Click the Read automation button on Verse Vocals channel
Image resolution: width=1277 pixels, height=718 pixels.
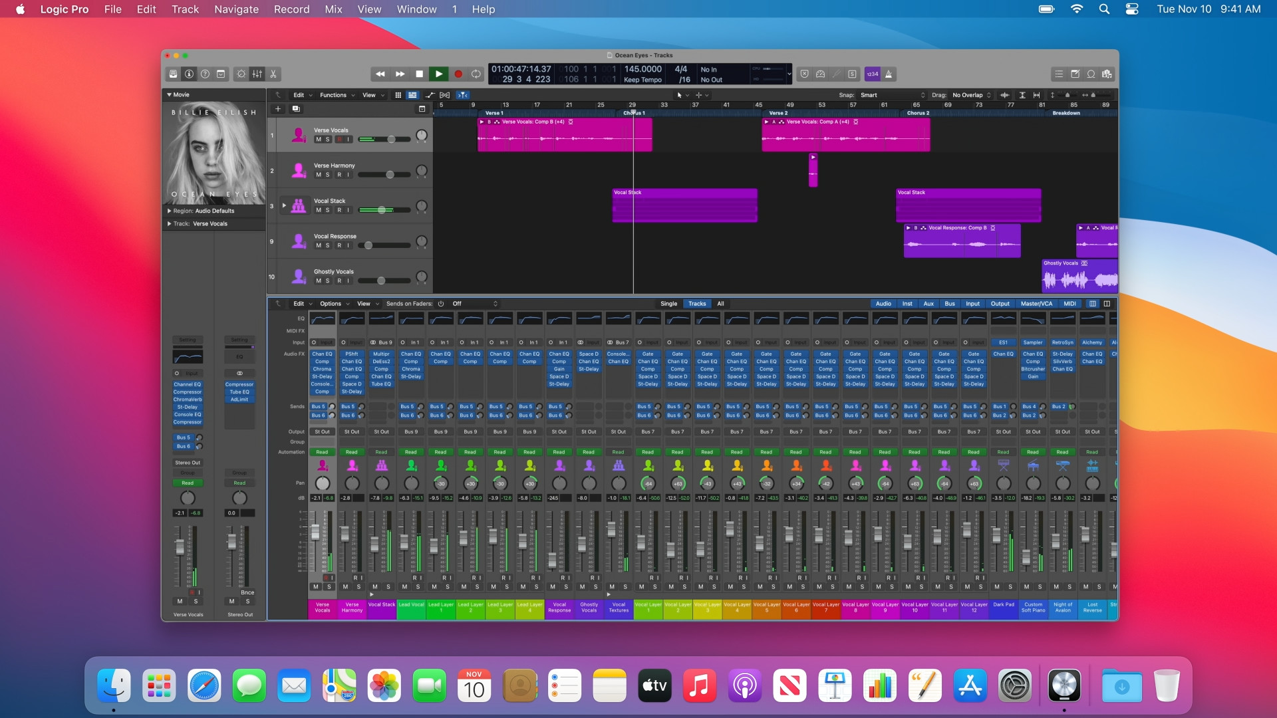[323, 452]
